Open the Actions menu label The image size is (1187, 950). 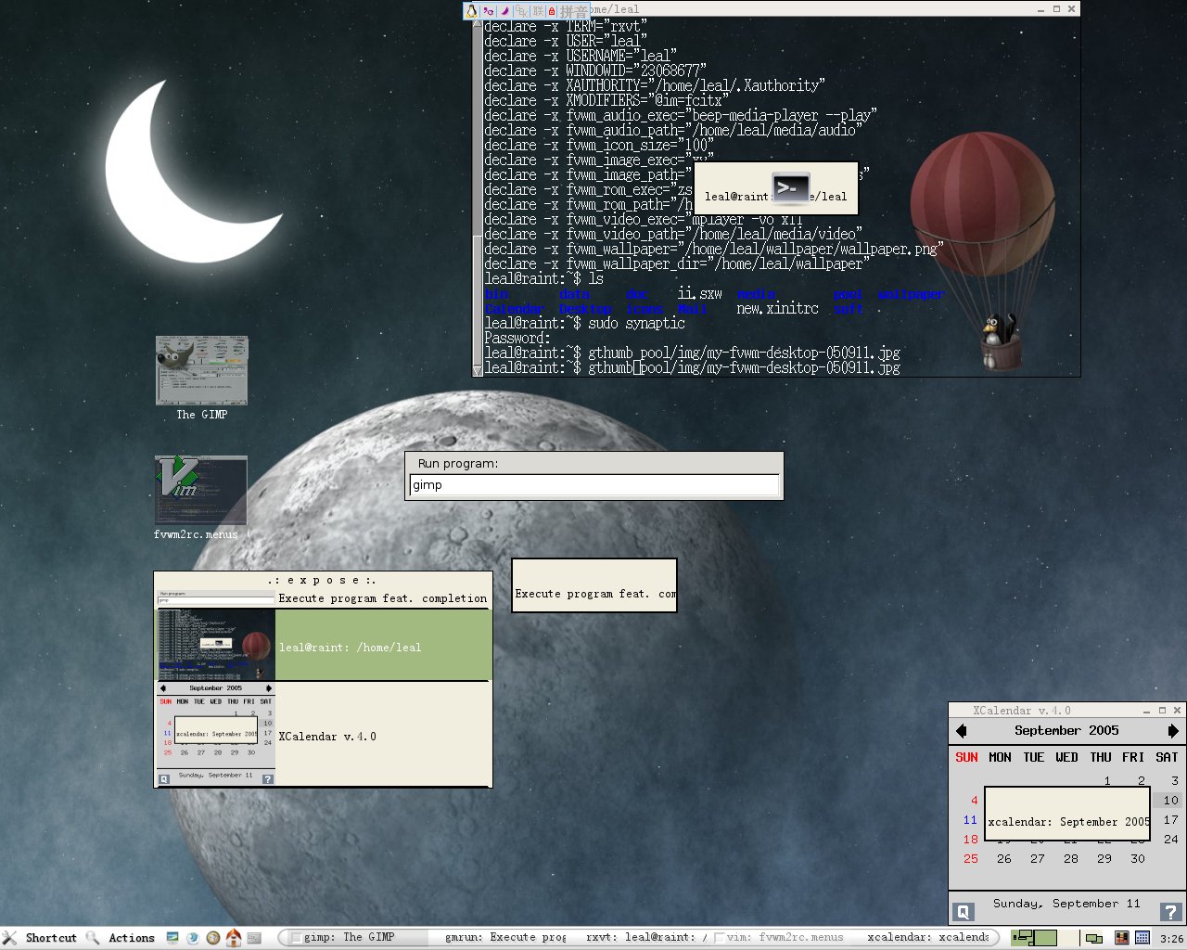132,938
